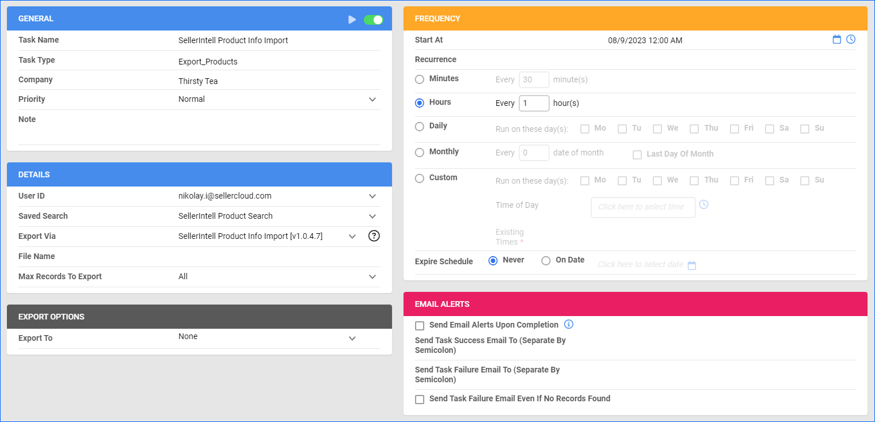Click the Every minutes number field

pyautogui.click(x=534, y=79)
